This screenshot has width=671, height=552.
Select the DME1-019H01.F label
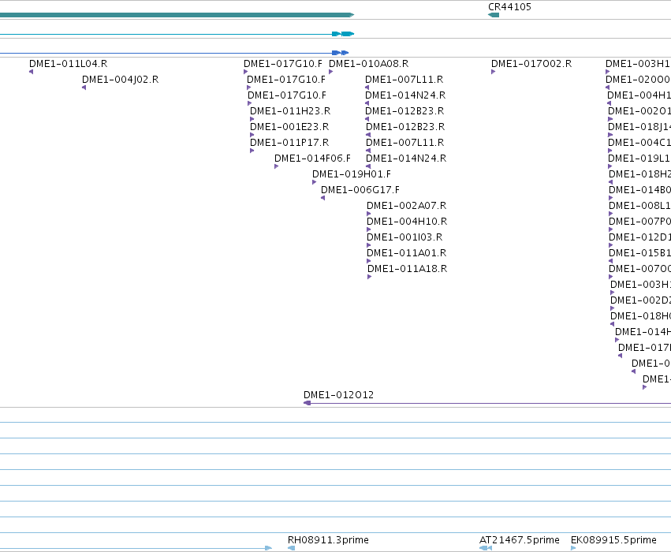[x=352, y=174]
